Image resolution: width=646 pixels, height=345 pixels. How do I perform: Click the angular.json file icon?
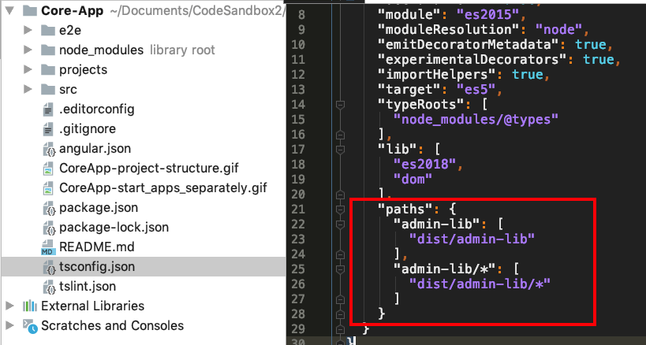pyautogui.click(x=47, y=148)
